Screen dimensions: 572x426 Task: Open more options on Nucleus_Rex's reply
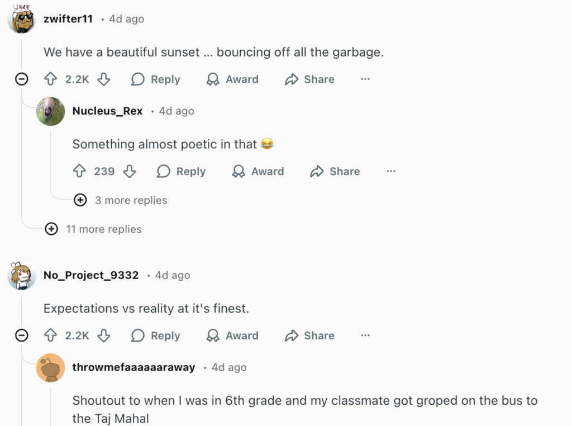coord(391,172)
